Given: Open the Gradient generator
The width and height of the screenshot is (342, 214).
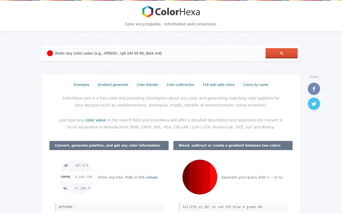Looking at the screenshot, I should (x=113, y=85).
